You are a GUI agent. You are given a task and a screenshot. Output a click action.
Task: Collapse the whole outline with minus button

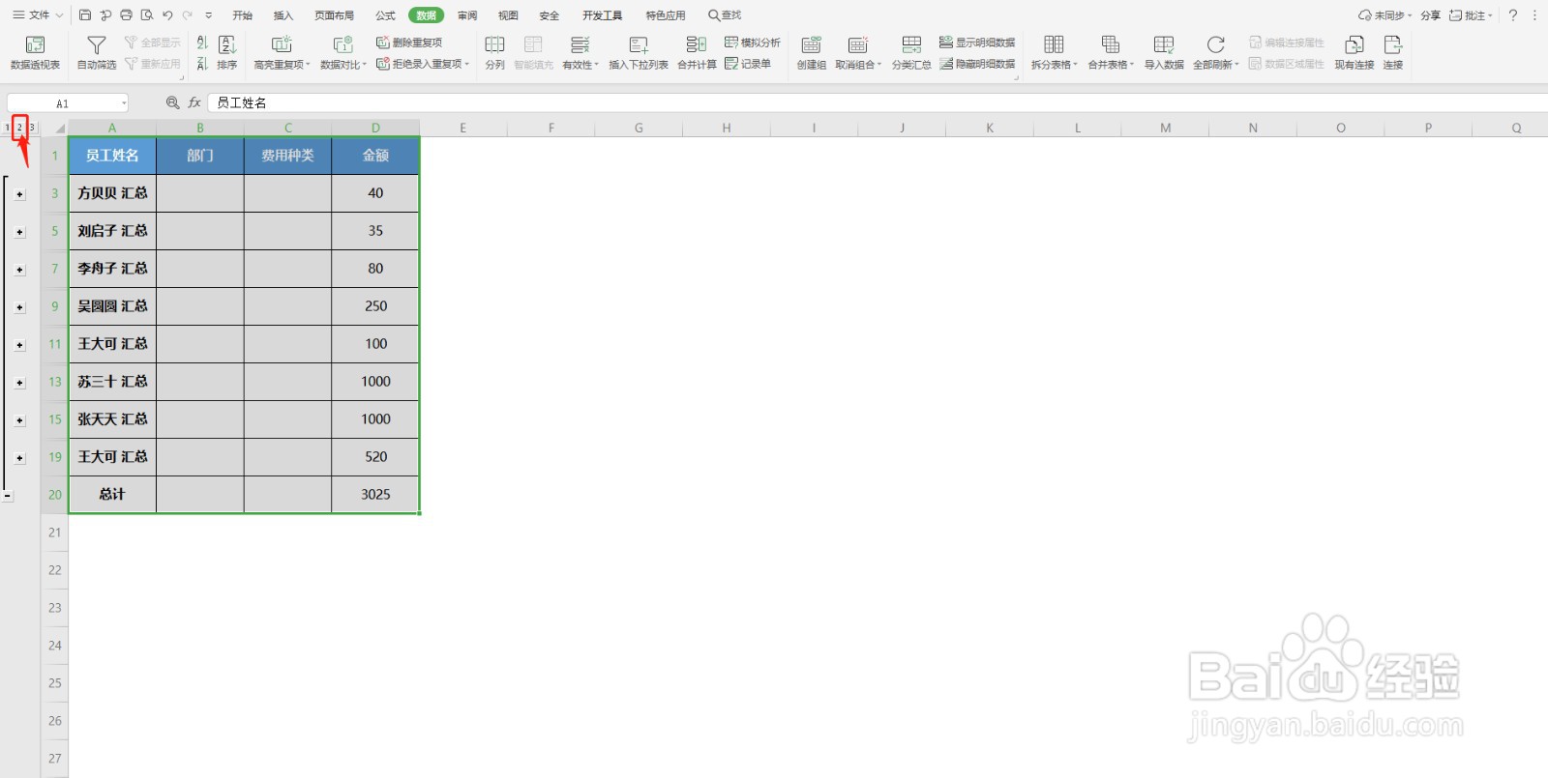click(8, 496)
